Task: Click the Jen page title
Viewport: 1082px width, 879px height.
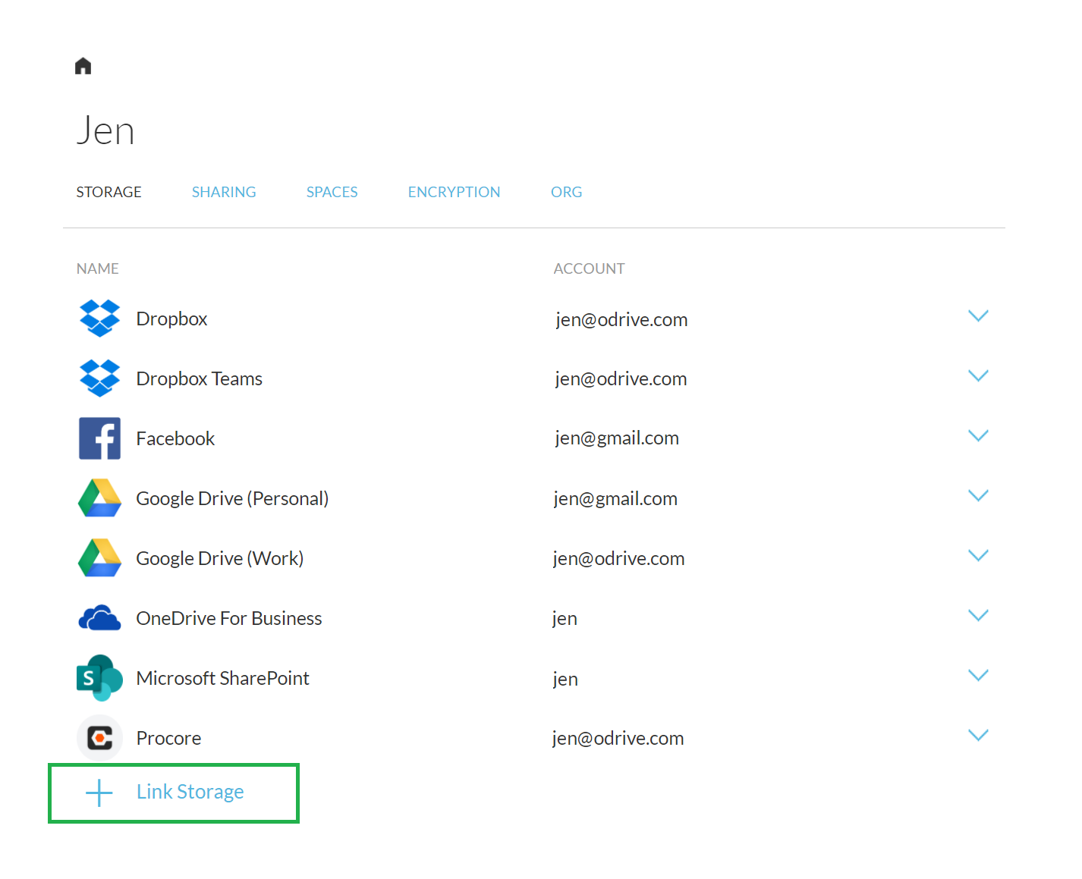Action: [x=105, y=130]
